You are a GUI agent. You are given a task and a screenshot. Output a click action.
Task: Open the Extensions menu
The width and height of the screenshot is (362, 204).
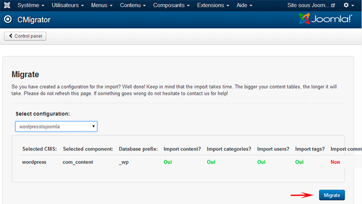coord(213,5)
